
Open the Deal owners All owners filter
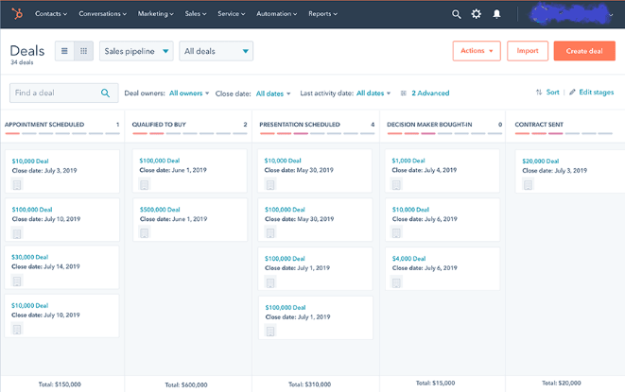(x=189, y=94)
